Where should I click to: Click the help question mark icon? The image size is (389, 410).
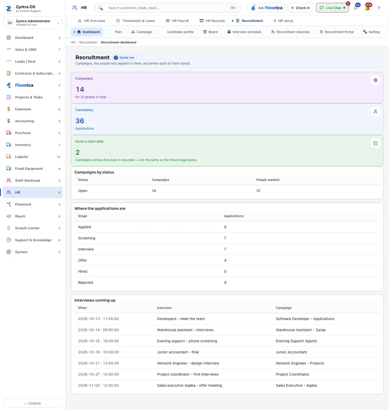(379, 8)
